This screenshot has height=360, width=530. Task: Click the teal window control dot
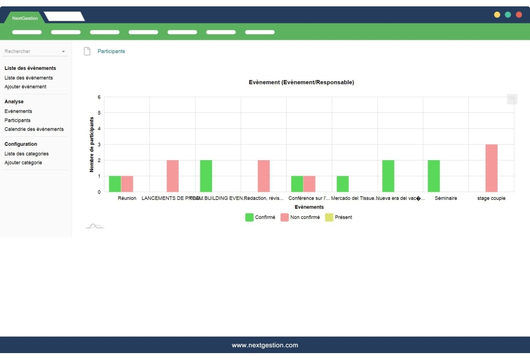coord(508,15)
